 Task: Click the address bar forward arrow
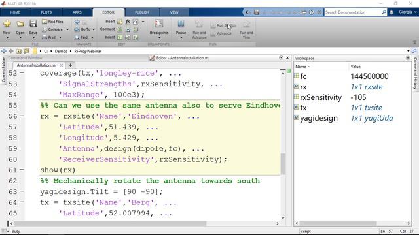tap(11, 51)
